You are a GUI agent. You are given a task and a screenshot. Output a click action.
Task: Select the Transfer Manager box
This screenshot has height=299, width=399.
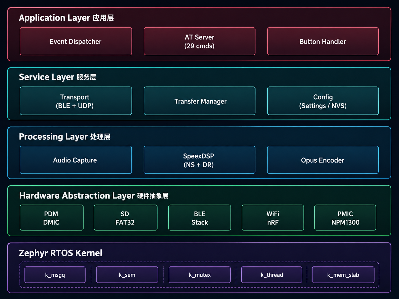pos(199,101)
